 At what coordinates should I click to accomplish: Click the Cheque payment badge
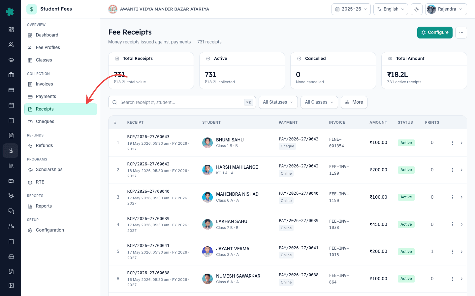tap(287, 146)
